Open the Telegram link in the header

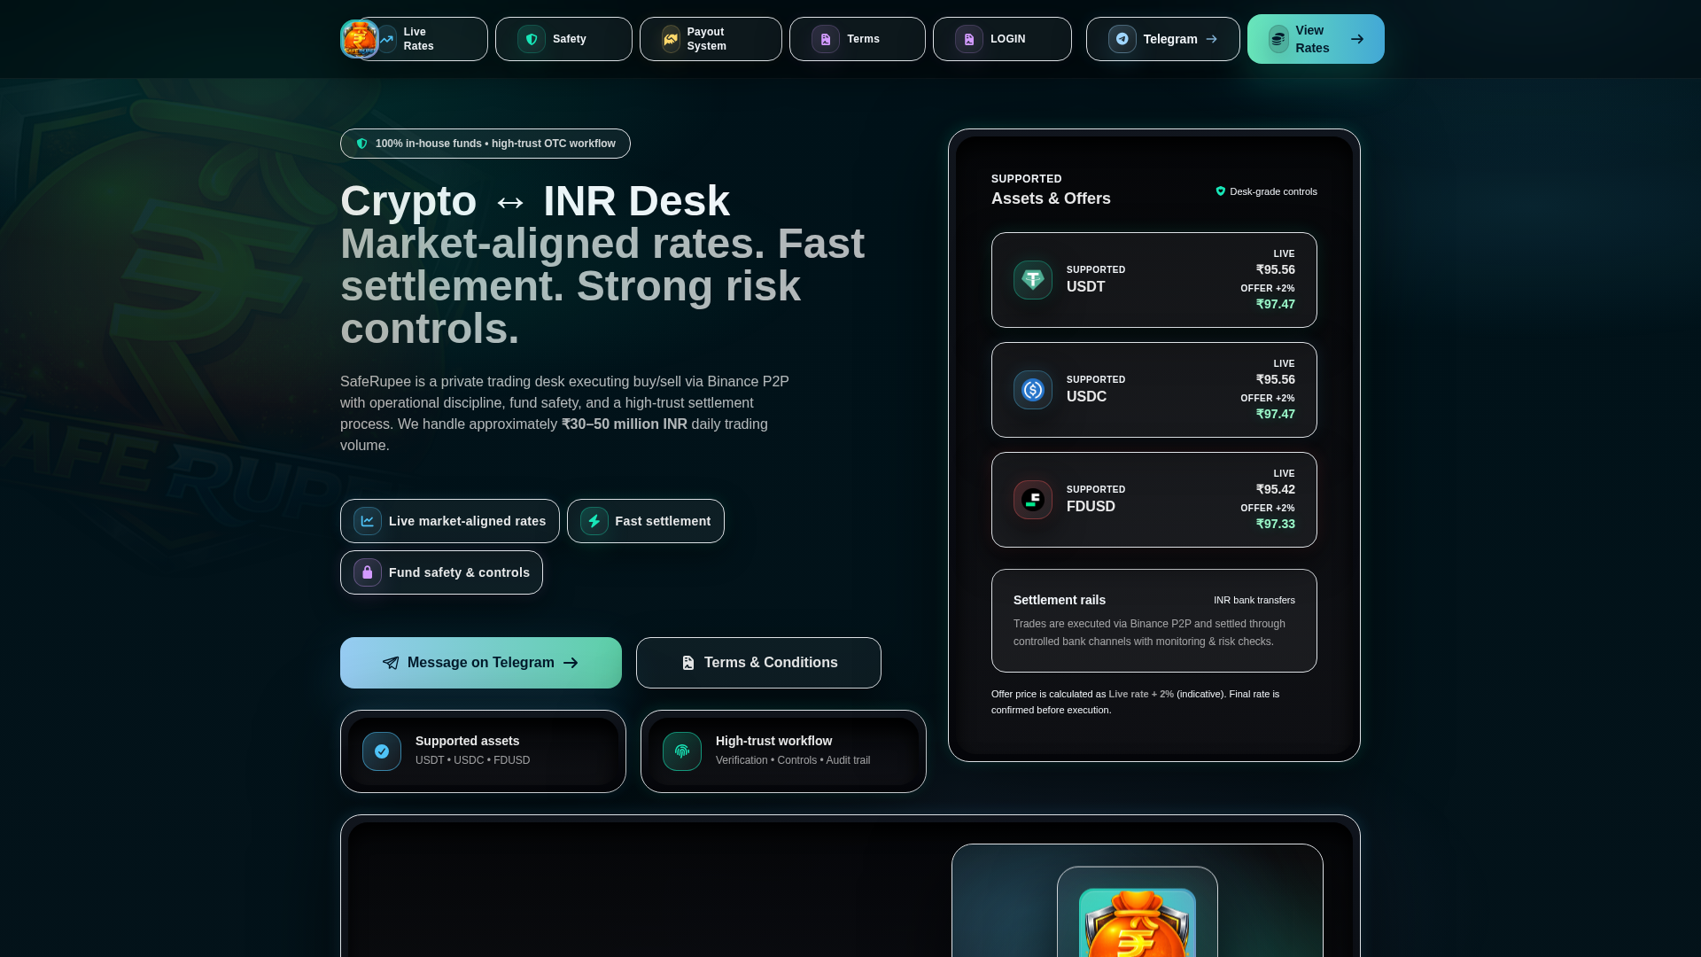pyautogui.click(x=1163, y=39)
